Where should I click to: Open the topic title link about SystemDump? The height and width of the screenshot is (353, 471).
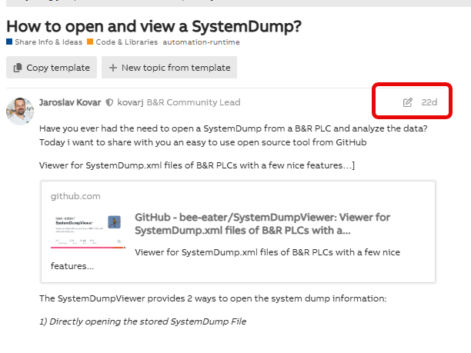(154, 26)
